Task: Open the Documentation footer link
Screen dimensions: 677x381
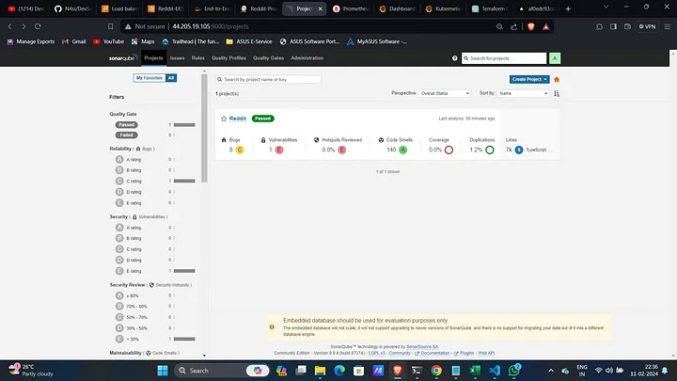Action: point(434,353)
